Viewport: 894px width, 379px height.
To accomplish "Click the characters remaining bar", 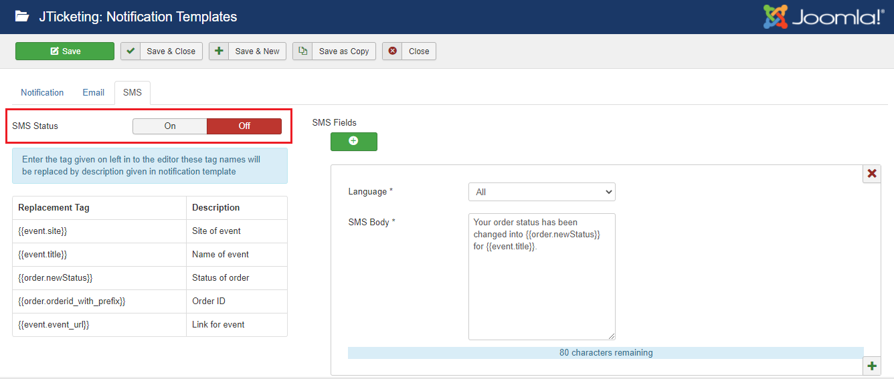I will pyautogui.click(x=606, y=353).
